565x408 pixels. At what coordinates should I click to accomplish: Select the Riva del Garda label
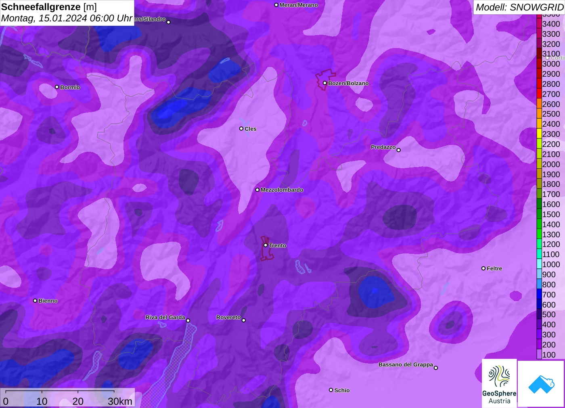click(165, 317)
